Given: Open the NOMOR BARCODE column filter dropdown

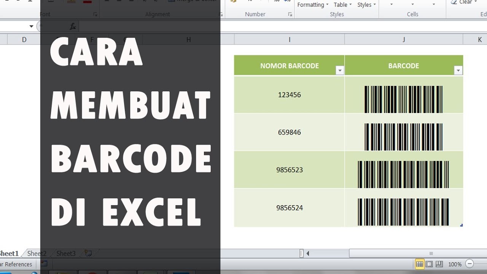Looking at the screenshot, I should coord(340,70).
